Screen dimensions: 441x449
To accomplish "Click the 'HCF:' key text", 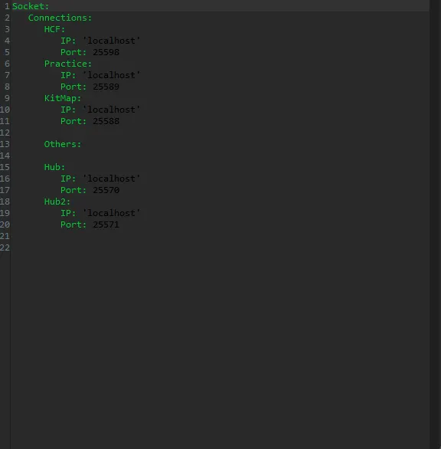I will point(54,29).
